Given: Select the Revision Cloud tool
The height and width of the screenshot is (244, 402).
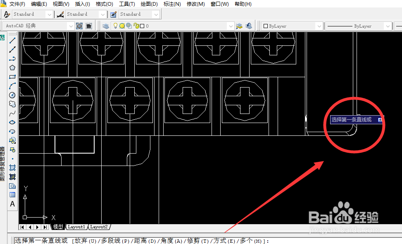Looking at the screenshot, I should point(12,104).
